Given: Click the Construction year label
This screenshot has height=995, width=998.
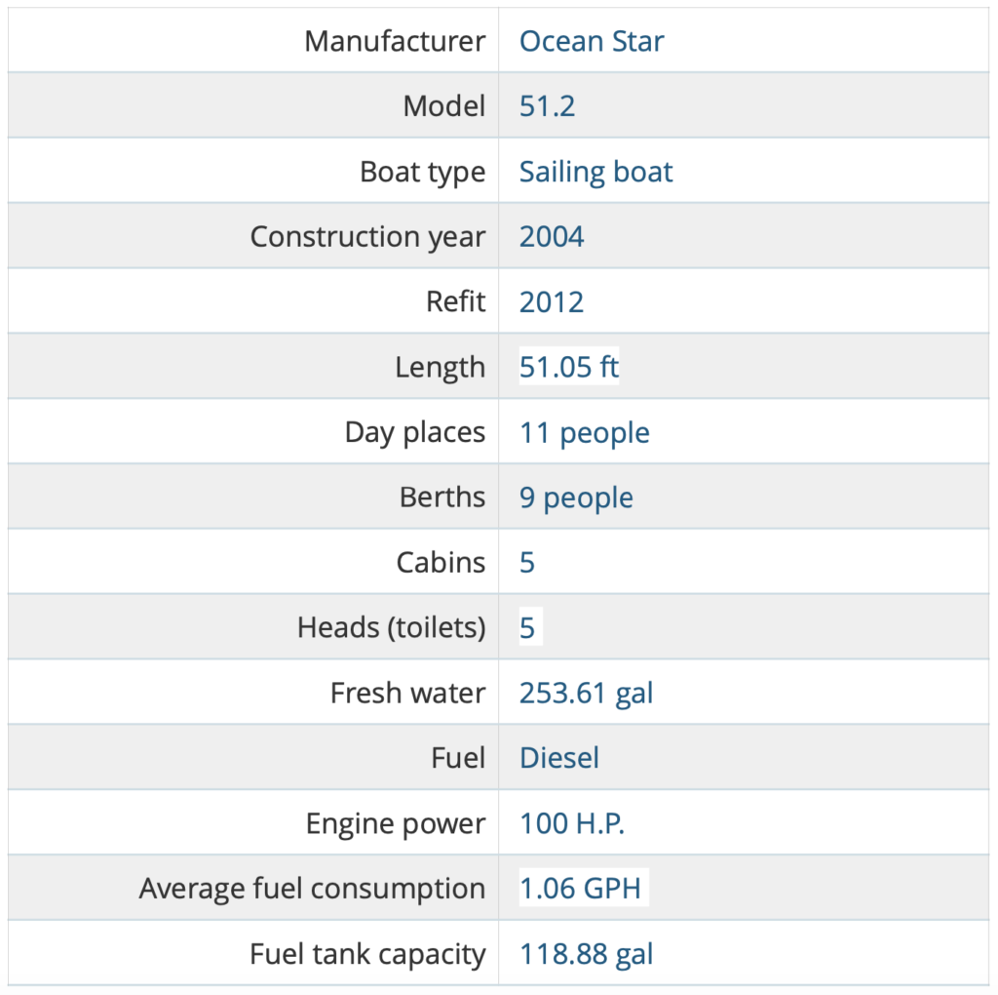Looking at the screenshot, I should (367, 237).
